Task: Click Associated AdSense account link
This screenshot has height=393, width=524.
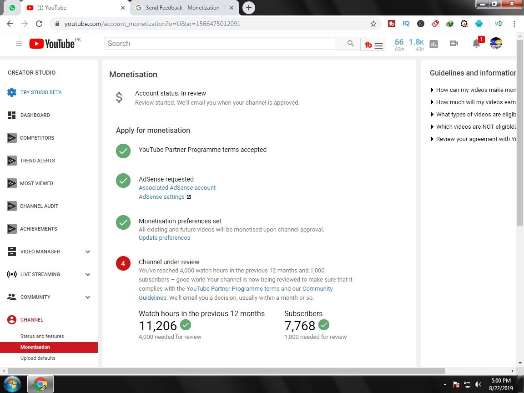Action: tap(177, 188)
